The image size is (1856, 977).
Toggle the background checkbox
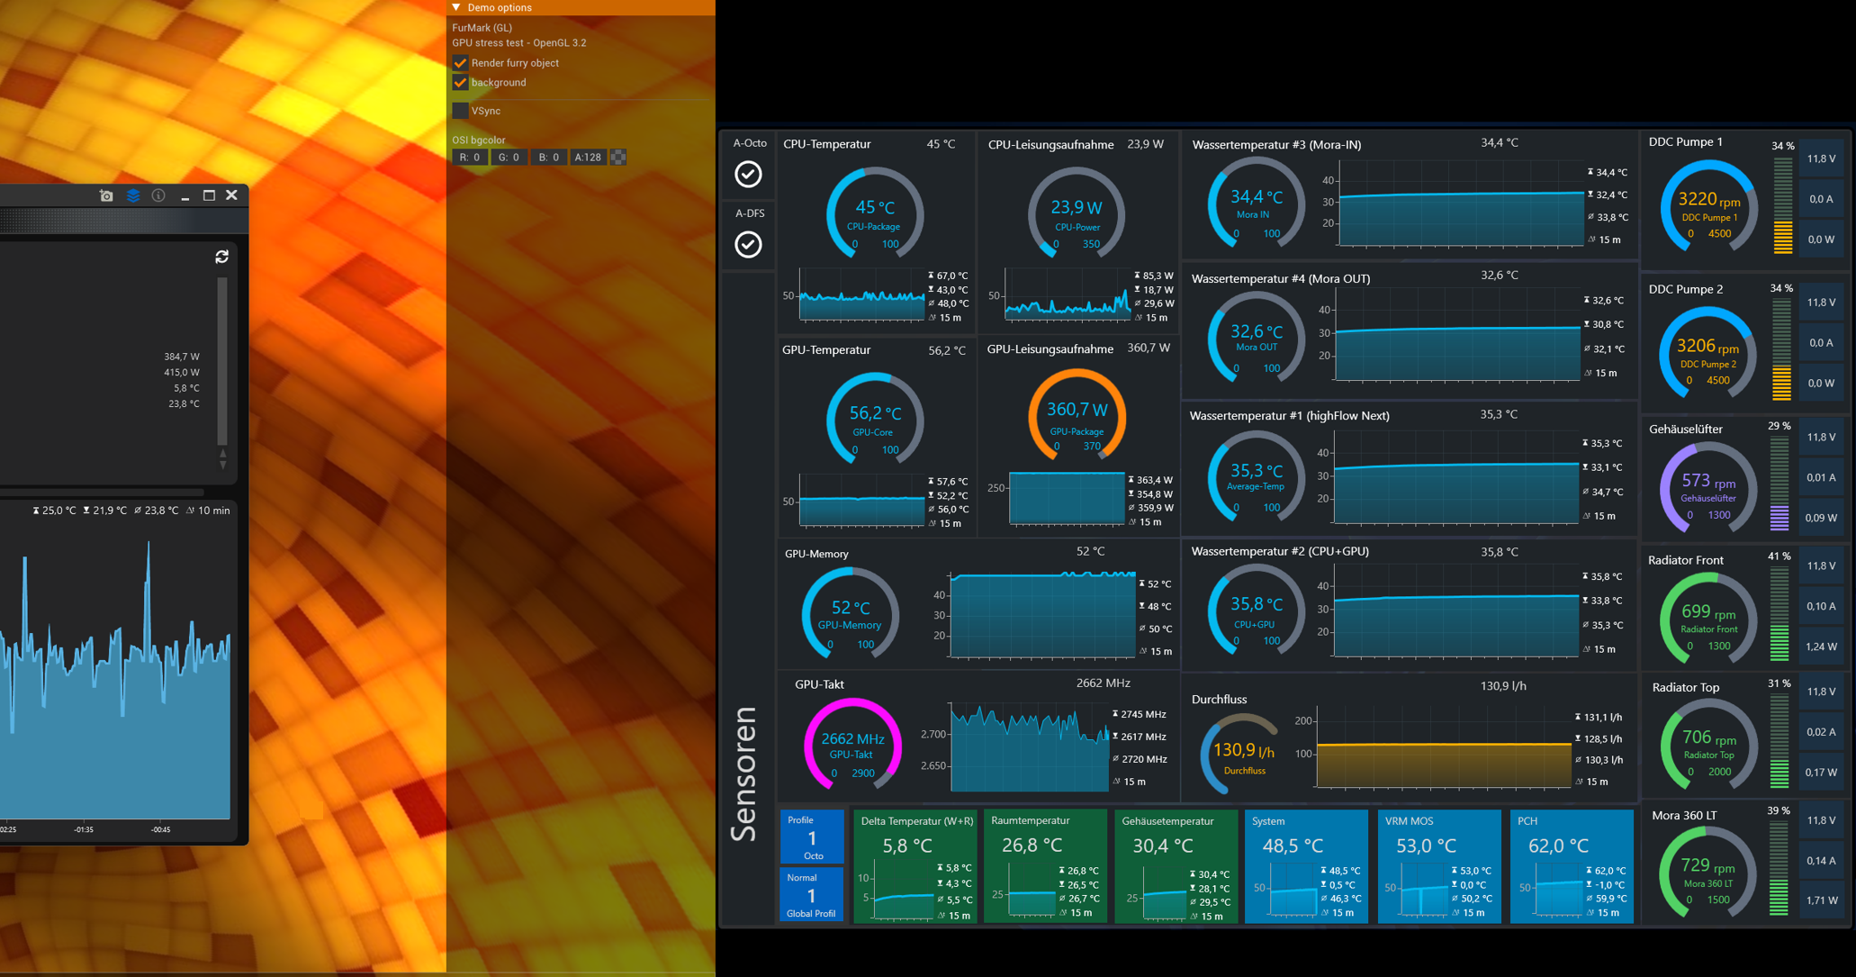point(460,83)
